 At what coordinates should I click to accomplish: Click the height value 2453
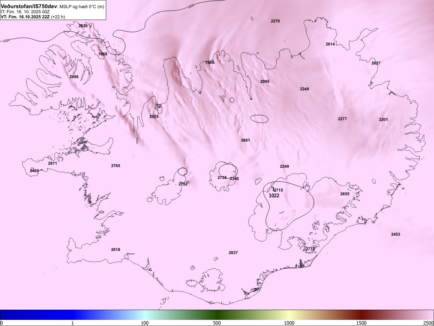(396, 234)
